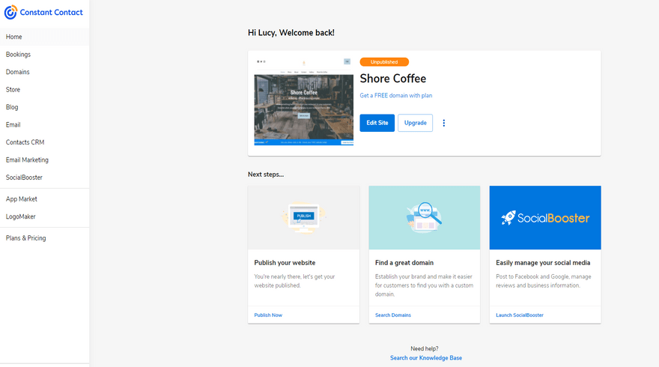Image resolution: width=659 pixels, height=367 pixels.
Task: Open Domains in sidebar
Action: coord(44,72)
